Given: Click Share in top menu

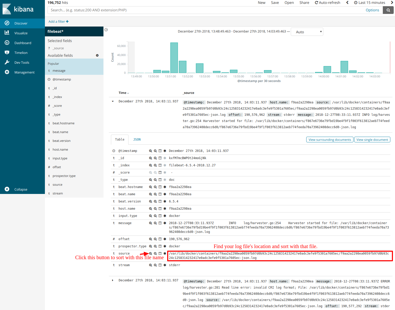Looking at the screenshot, I should [304, 3].
